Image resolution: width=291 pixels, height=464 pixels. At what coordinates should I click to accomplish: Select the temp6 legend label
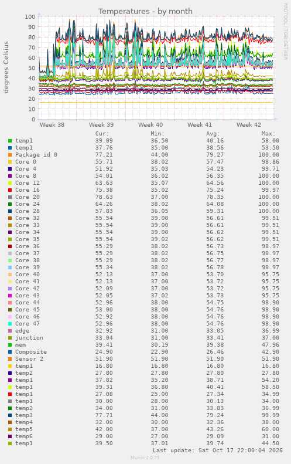click(24, 436)
